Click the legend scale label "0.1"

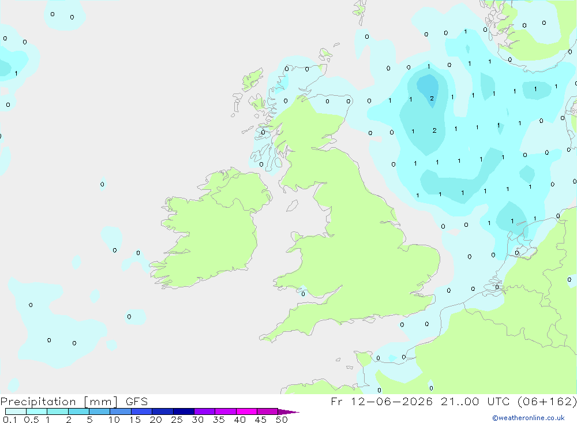(x=9, y=420)
